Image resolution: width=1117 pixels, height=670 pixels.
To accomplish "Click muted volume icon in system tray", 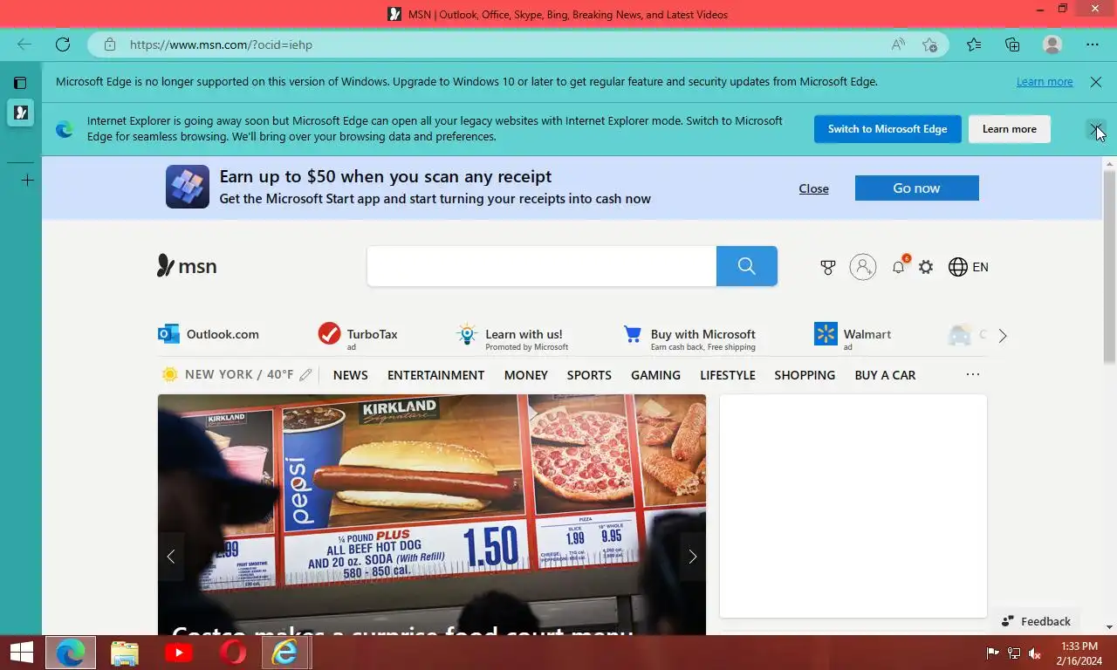I will pyautogui.click(x=1035, y=653).
